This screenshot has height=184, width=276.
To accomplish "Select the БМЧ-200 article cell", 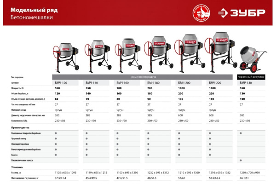I will (x=189, y=83).
